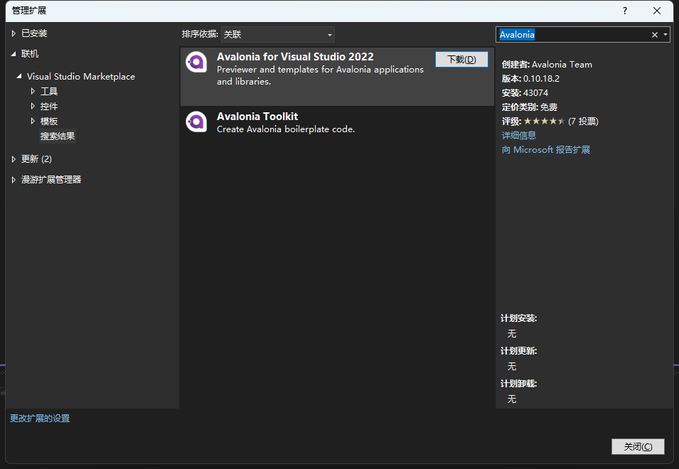Click the Previewer and templates description text
679x469 pixels.
[x=320, y=75]
